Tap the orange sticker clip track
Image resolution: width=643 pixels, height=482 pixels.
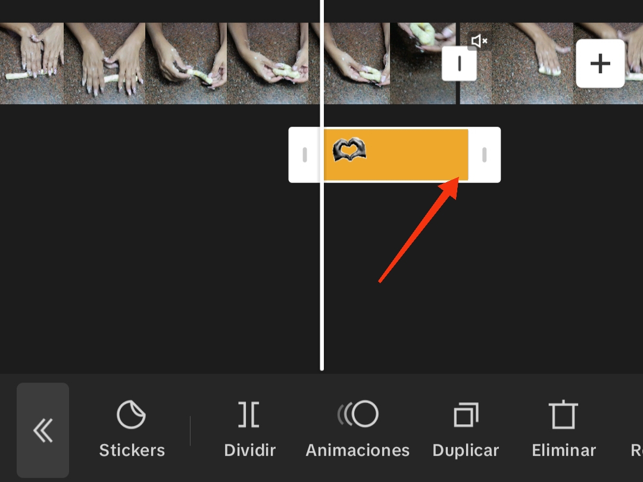pos(396,155)
